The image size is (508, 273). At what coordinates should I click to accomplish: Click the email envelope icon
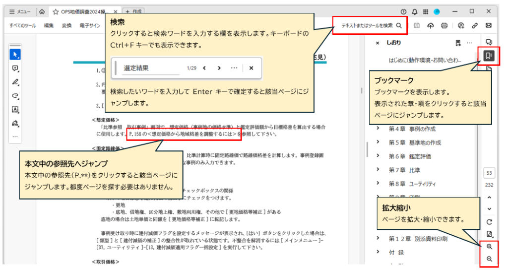(x=489, y=25)
